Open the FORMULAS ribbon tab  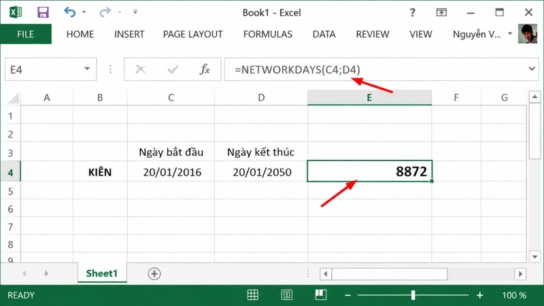tap(268, 35)
